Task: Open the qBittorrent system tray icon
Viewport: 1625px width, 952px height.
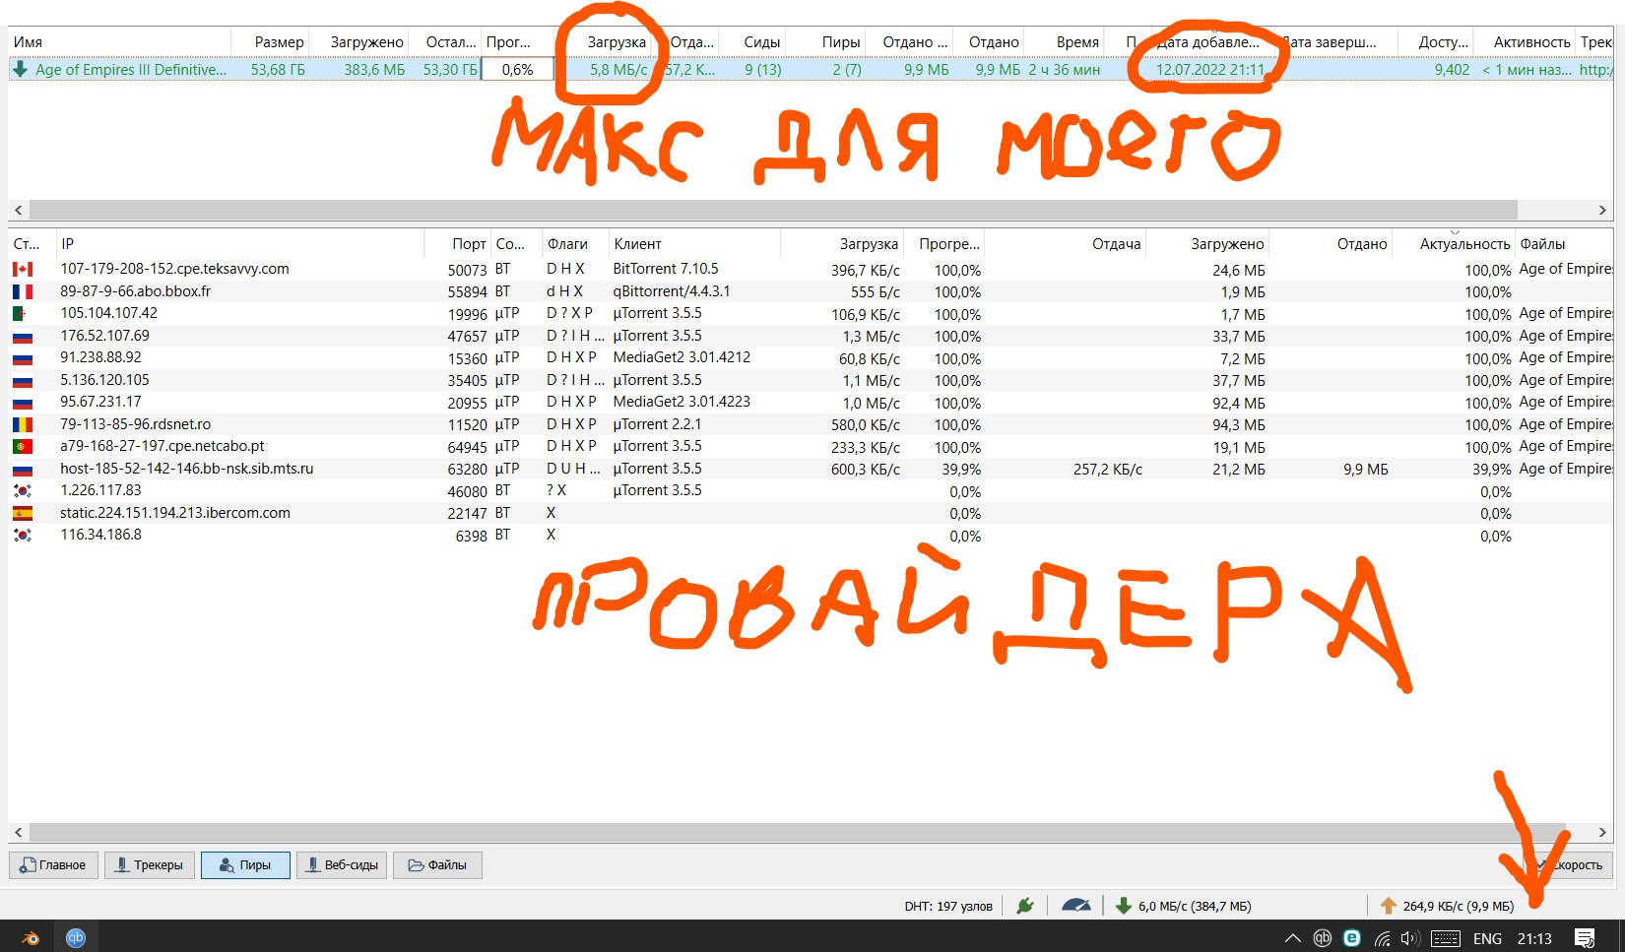Action: 1323,938
